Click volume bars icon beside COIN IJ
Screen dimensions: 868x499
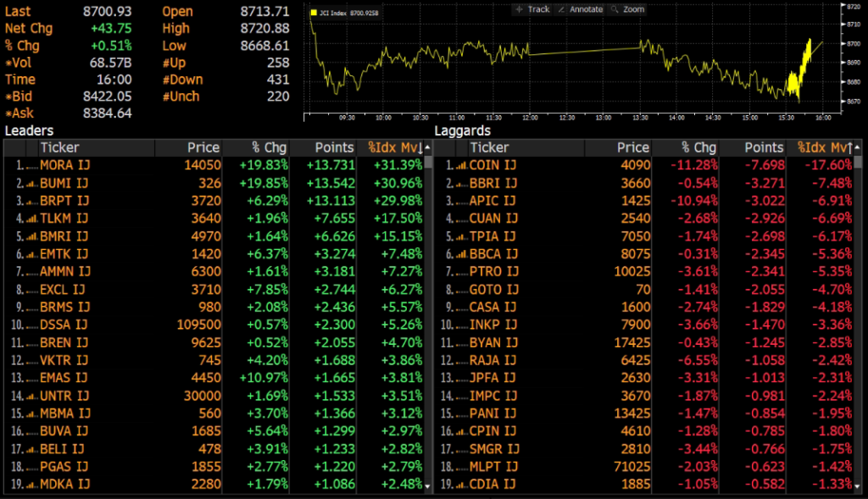(x=460, y=165)
